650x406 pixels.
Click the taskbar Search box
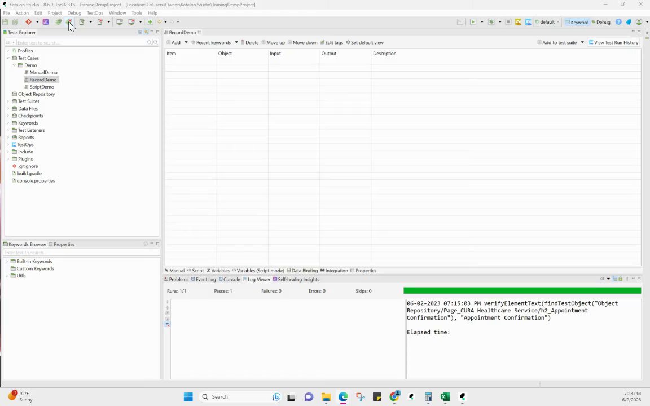pyautogui.click(x=240, y=396)
